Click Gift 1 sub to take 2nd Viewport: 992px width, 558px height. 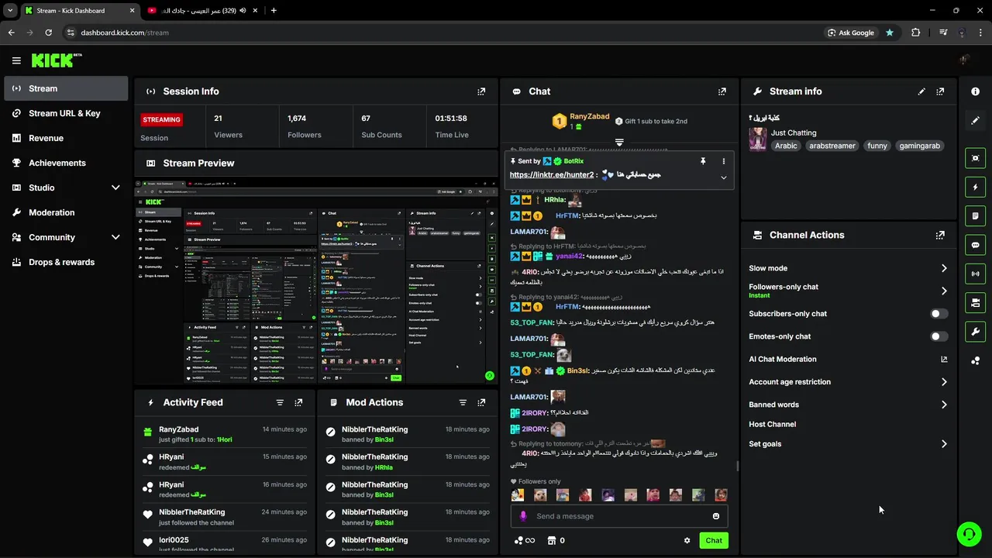(651, 121)
